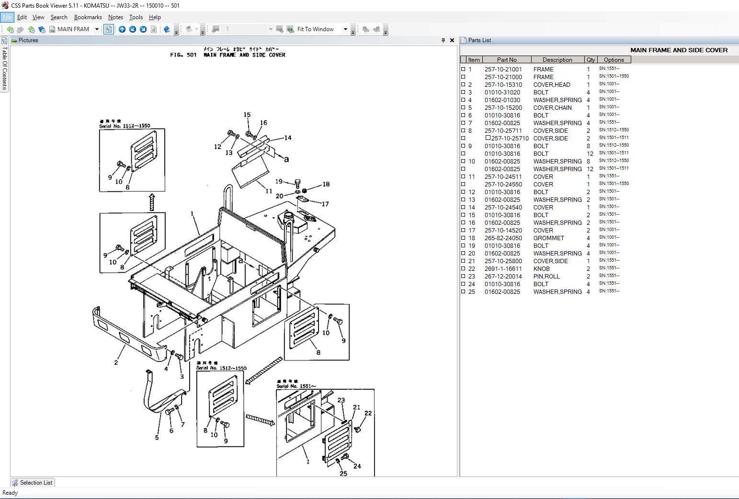Open the Bookmarks menu
Viewport: 739px width, 499px height.
[x=88, y=17]
